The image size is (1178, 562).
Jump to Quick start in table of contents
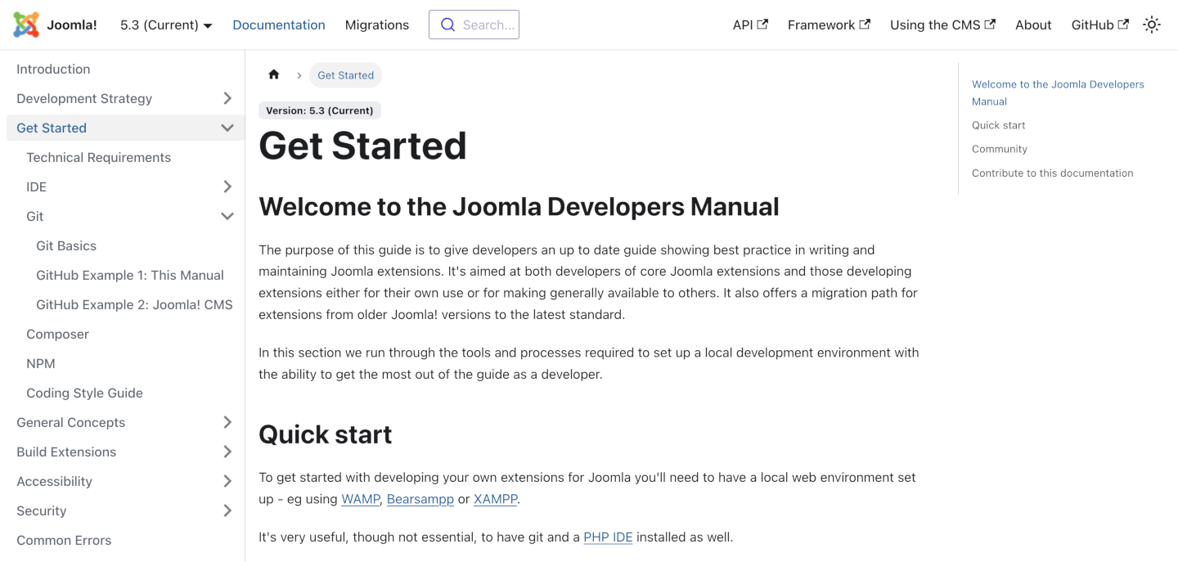click(x=998, y=125)
